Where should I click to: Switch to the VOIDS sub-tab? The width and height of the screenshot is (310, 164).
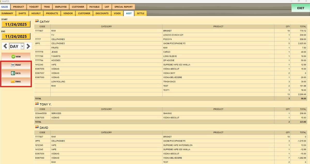point(117,13)
